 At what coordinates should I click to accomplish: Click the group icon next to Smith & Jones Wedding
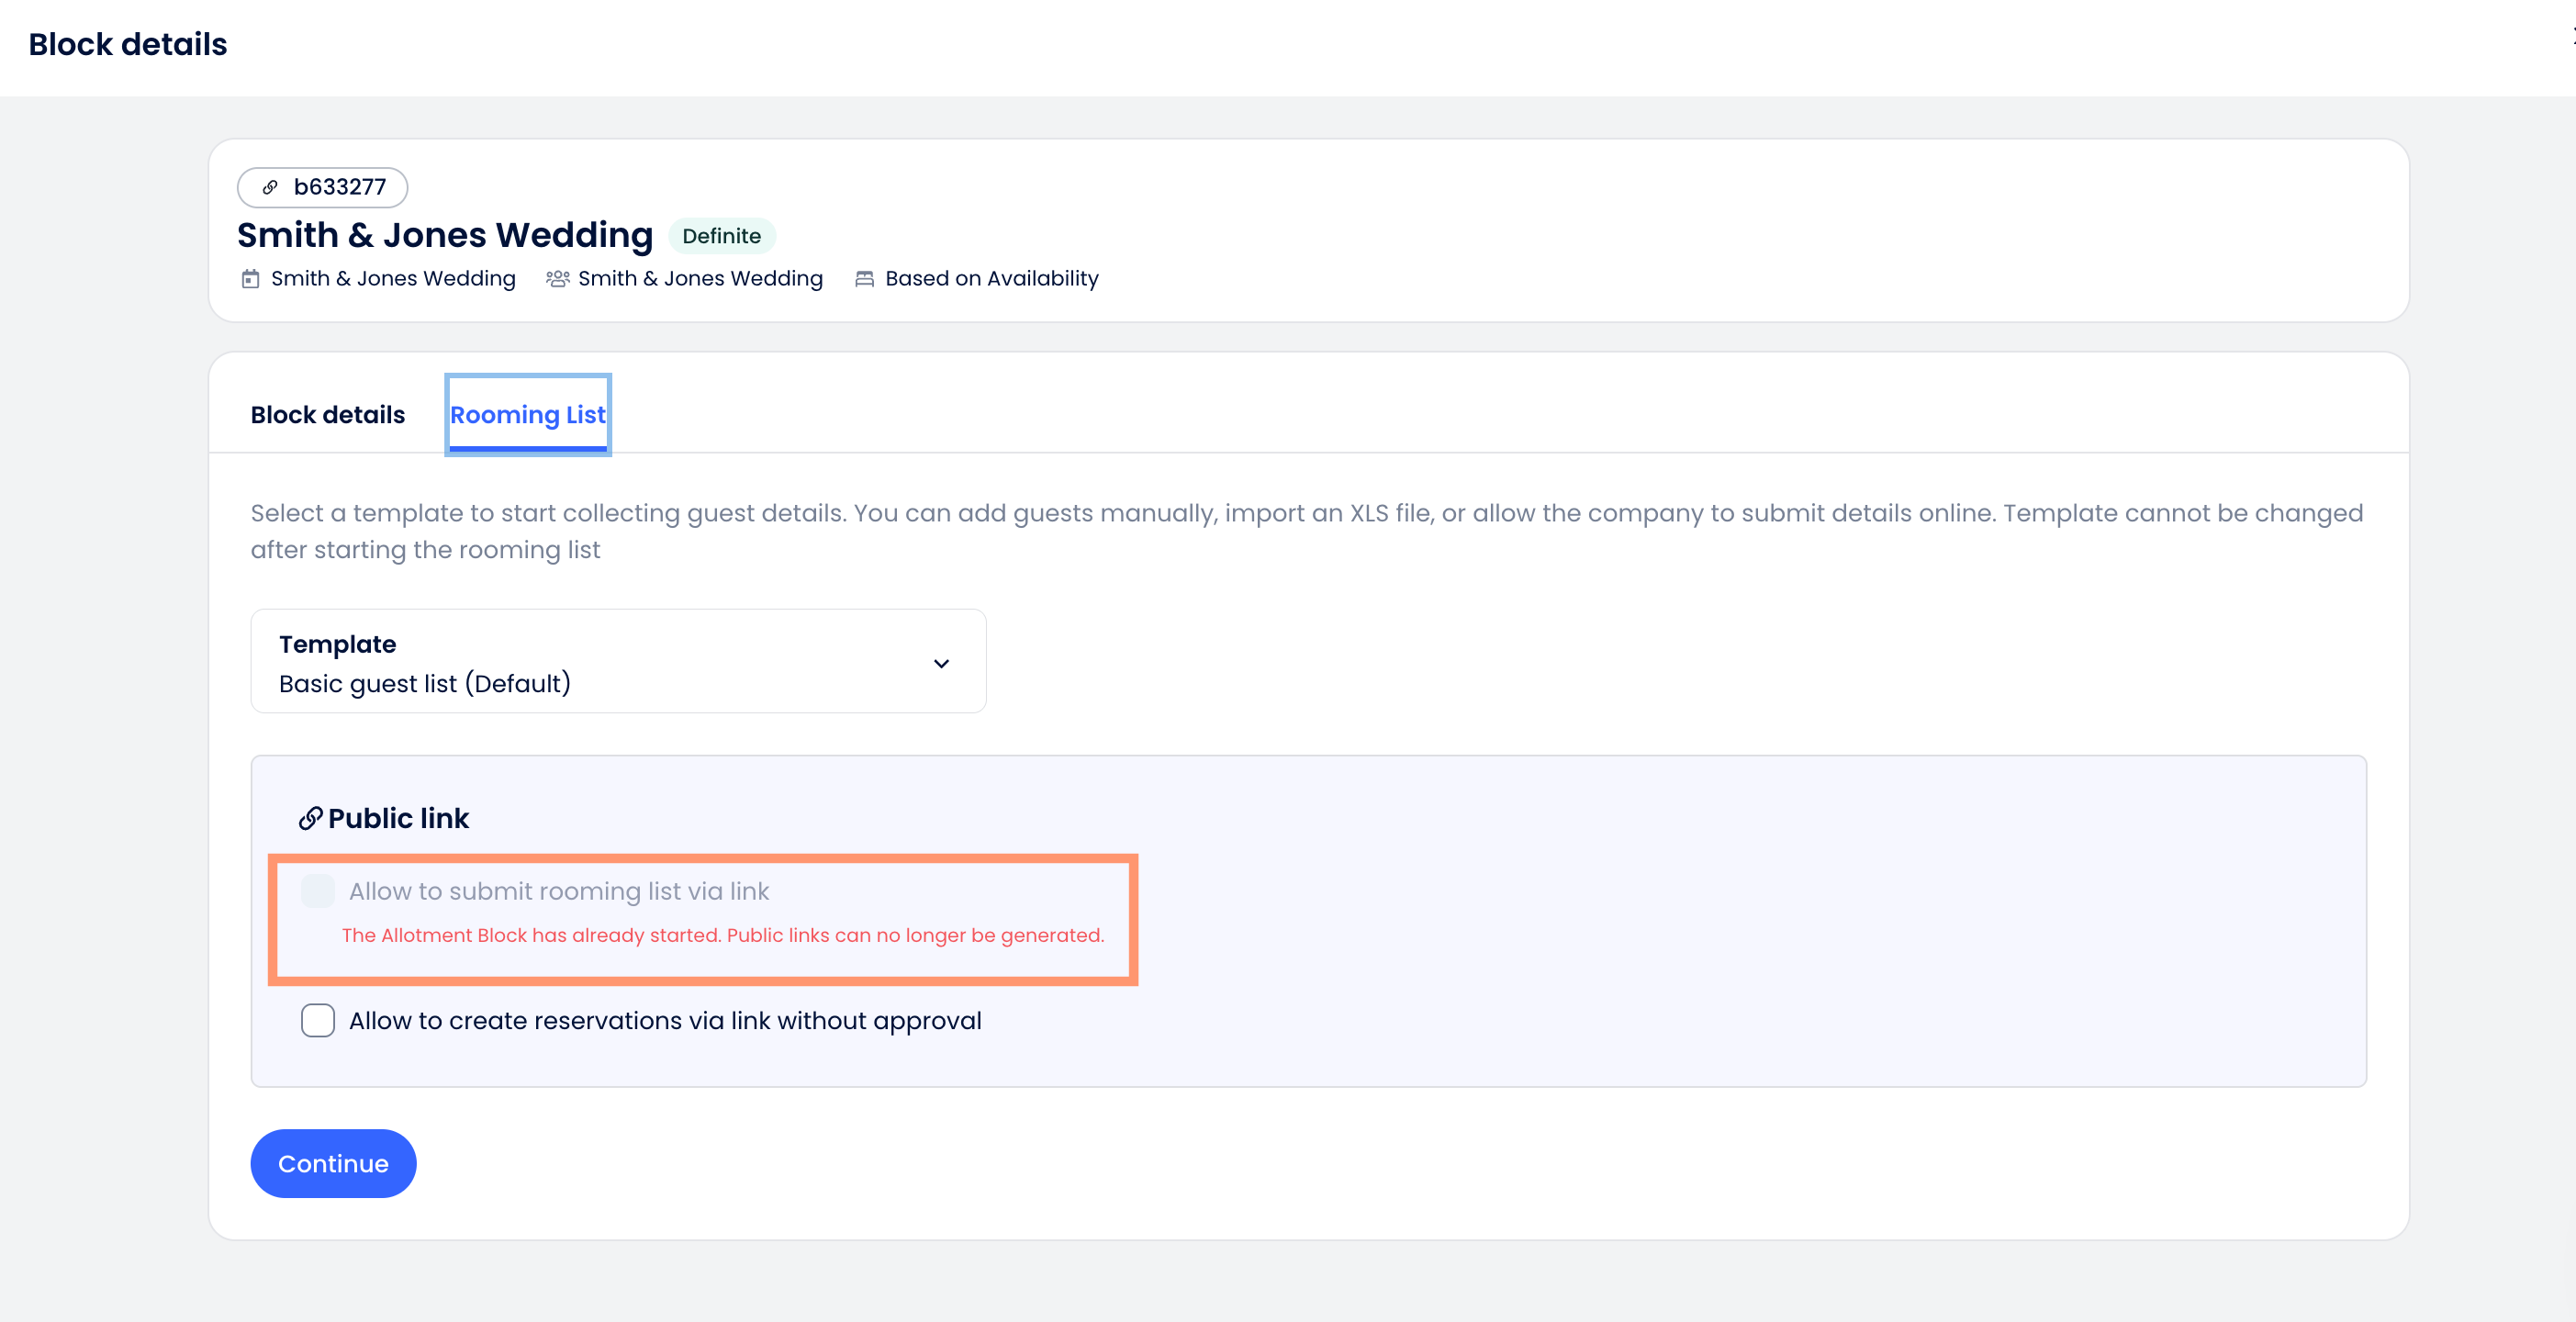(x=557, y=278)
